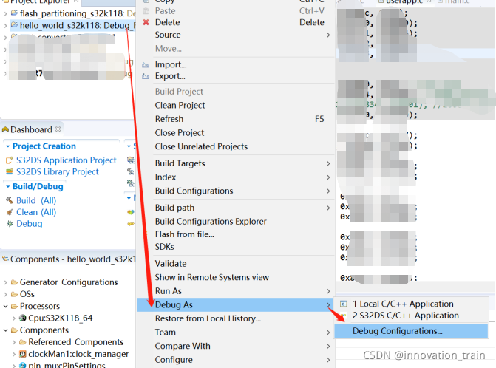Choose Refresh in the context menu
Image resolution: width=496 pixels, height=368 pixels.
pyautogui.click(x=236, y=119)
